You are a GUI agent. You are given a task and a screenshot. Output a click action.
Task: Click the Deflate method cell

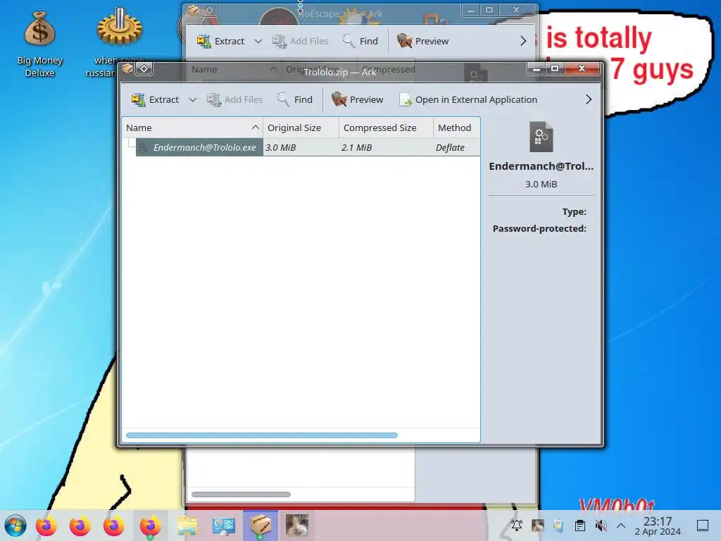pos(450,147)
